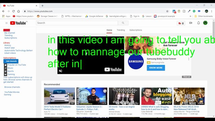The height and width of the screenshot is (121, 215).
Task: Toggle YouTube hamburger guide menu
Action: point(6,23)
